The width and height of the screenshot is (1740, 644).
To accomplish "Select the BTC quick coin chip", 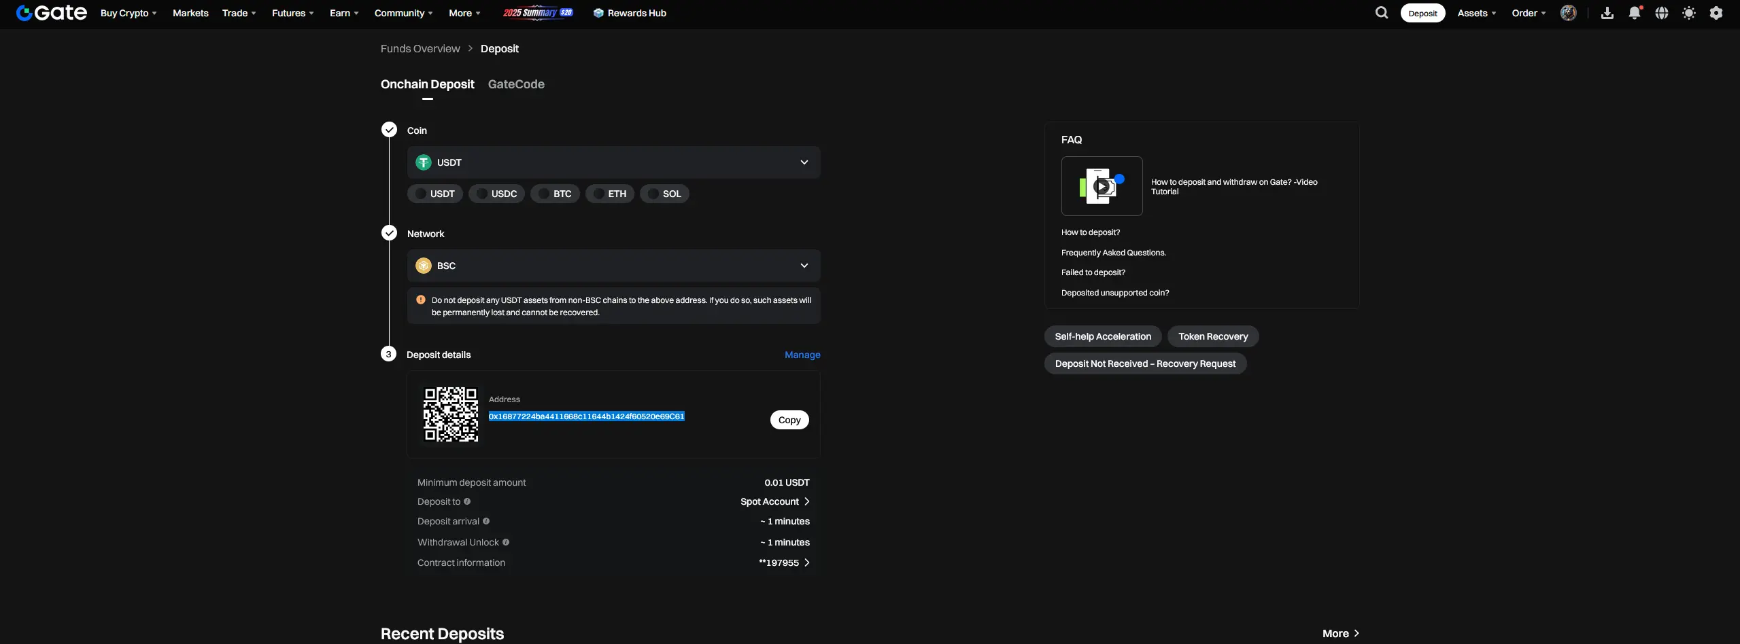I will point(555,194).
